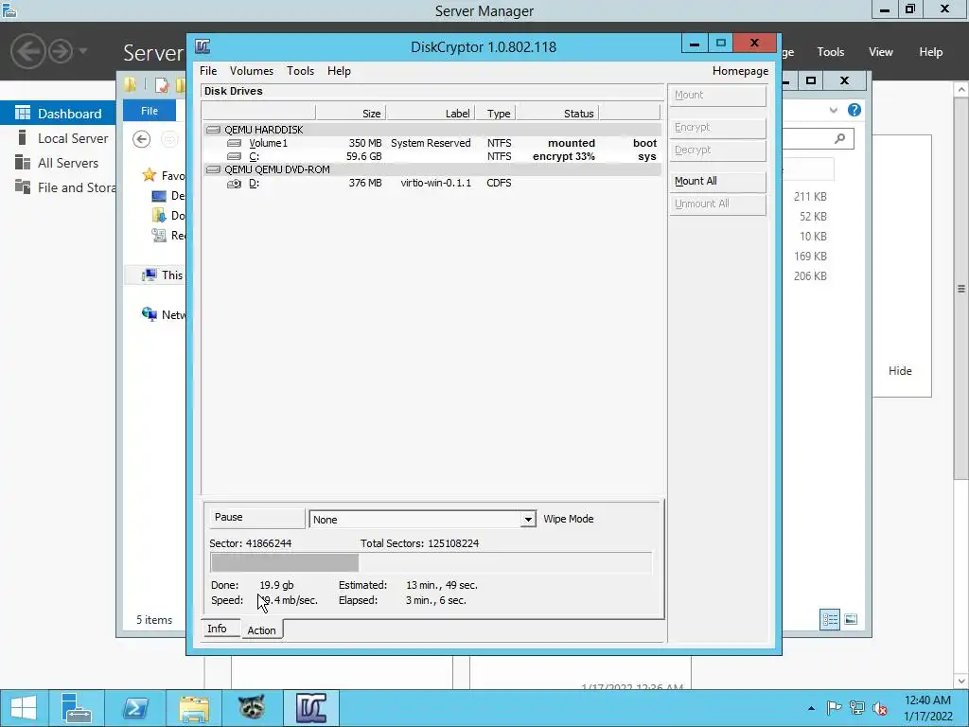Click the Status column header
Image resolution: width=969 pixels, height=727 pixels.
(557, 114)
